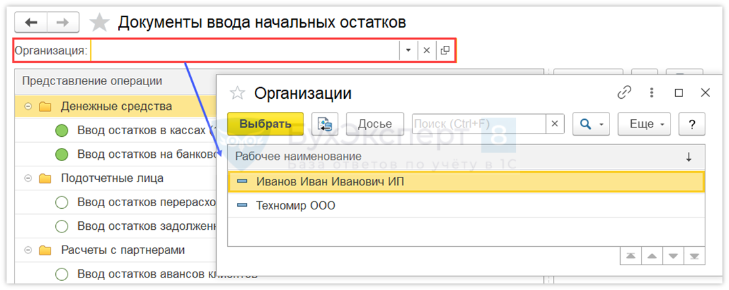
Task: Open the Досье button
Action: pyautogui.click(x=375, y=124)
